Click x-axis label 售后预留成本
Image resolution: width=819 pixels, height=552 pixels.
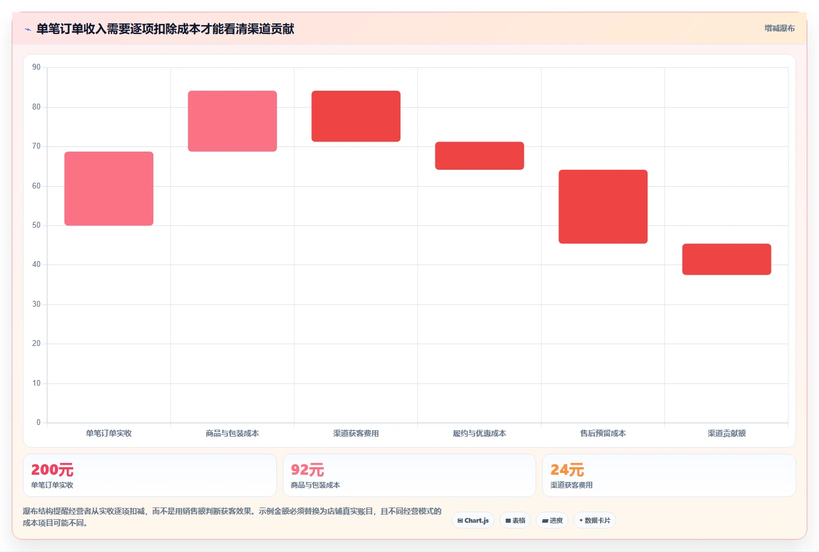coord(603,433)
